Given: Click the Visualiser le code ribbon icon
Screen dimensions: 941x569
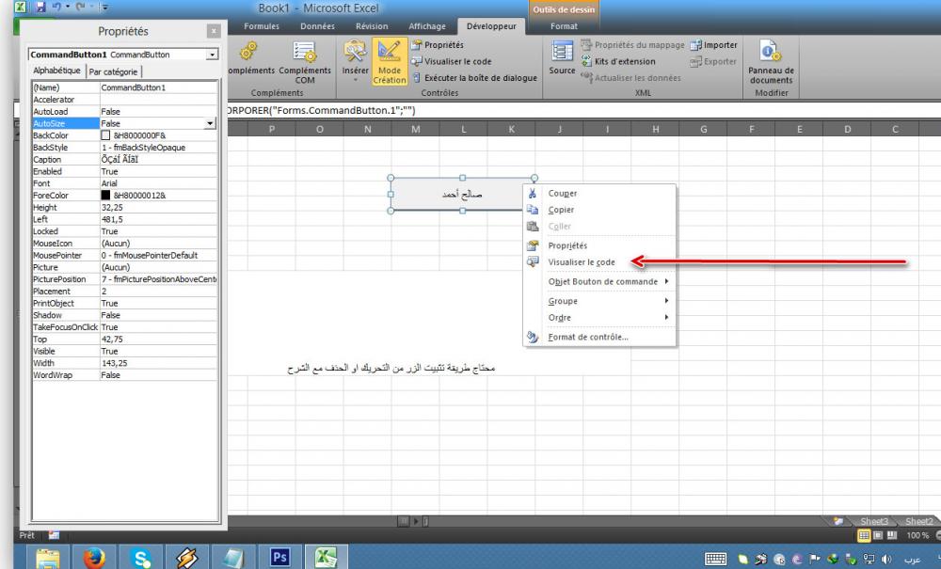Looking at the screenshot, I should tap(417, 61).
